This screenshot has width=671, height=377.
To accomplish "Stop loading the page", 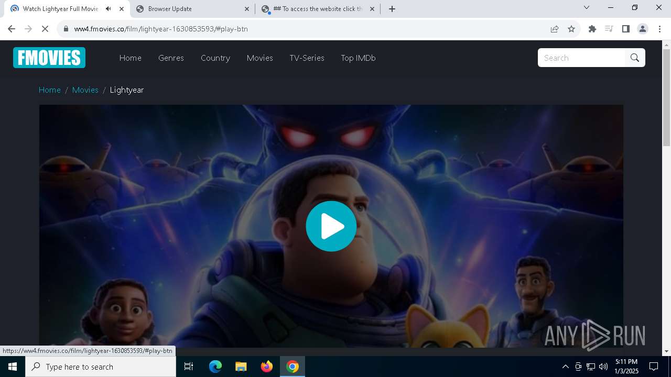I will click(45, 29).
